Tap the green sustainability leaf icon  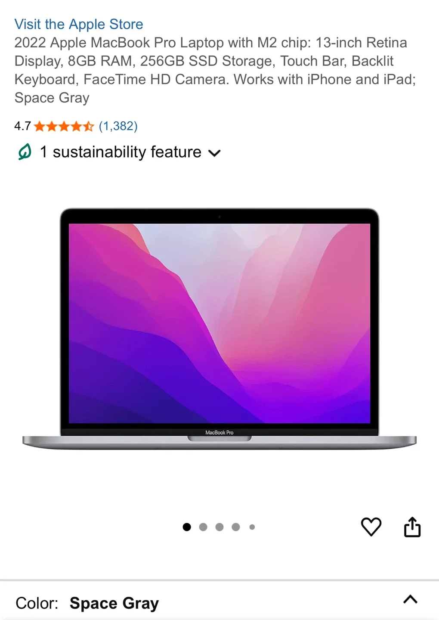pos(25,152)
